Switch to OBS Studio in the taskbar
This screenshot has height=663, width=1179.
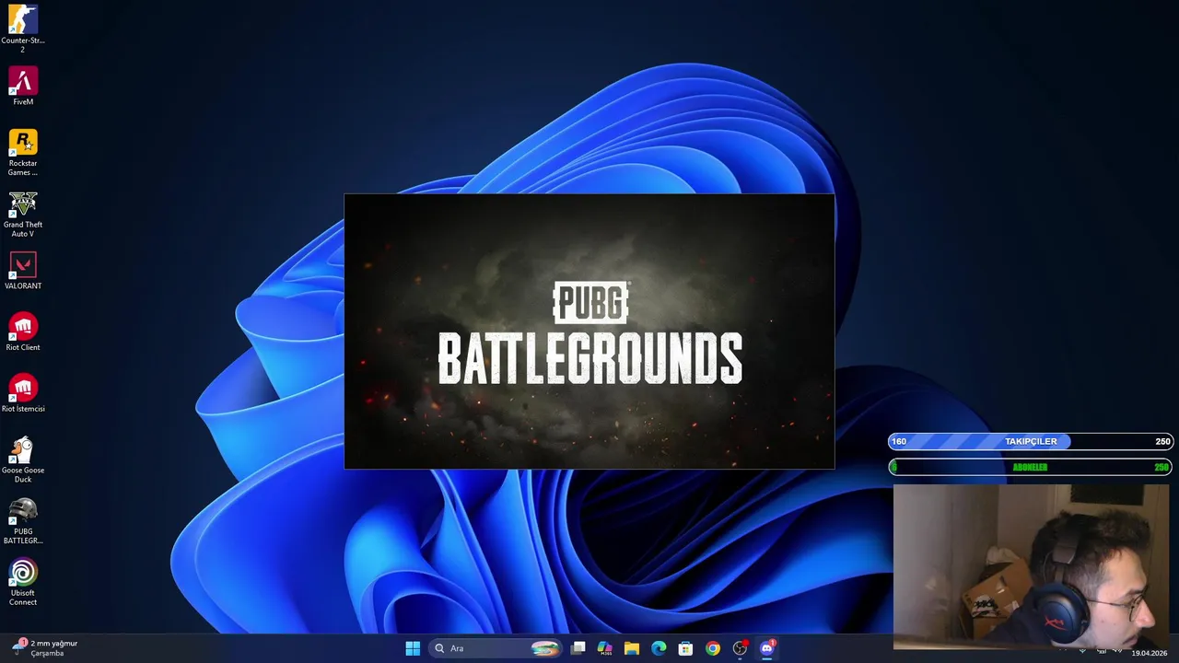(x=740, y=648)
